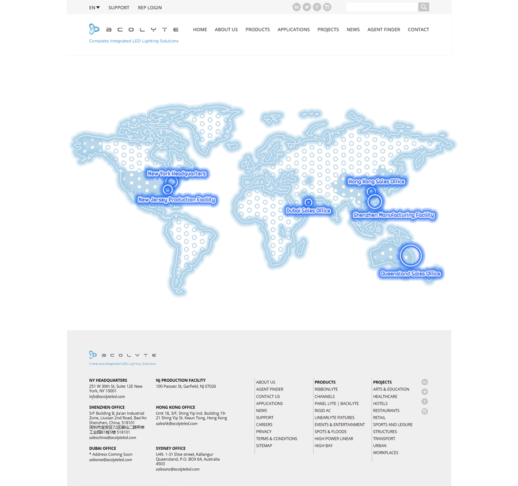Select the New York Headquarters map marker

click(172, 182)
